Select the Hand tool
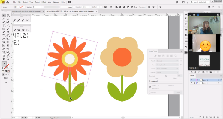 point(4,59)
